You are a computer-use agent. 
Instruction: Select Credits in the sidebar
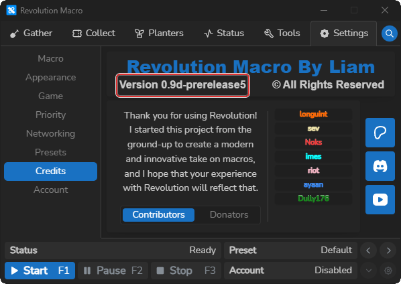click(51, 171)
